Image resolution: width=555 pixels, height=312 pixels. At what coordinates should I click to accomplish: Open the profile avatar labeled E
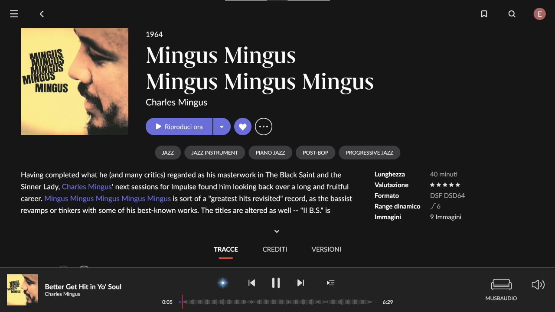click(539, 14)
